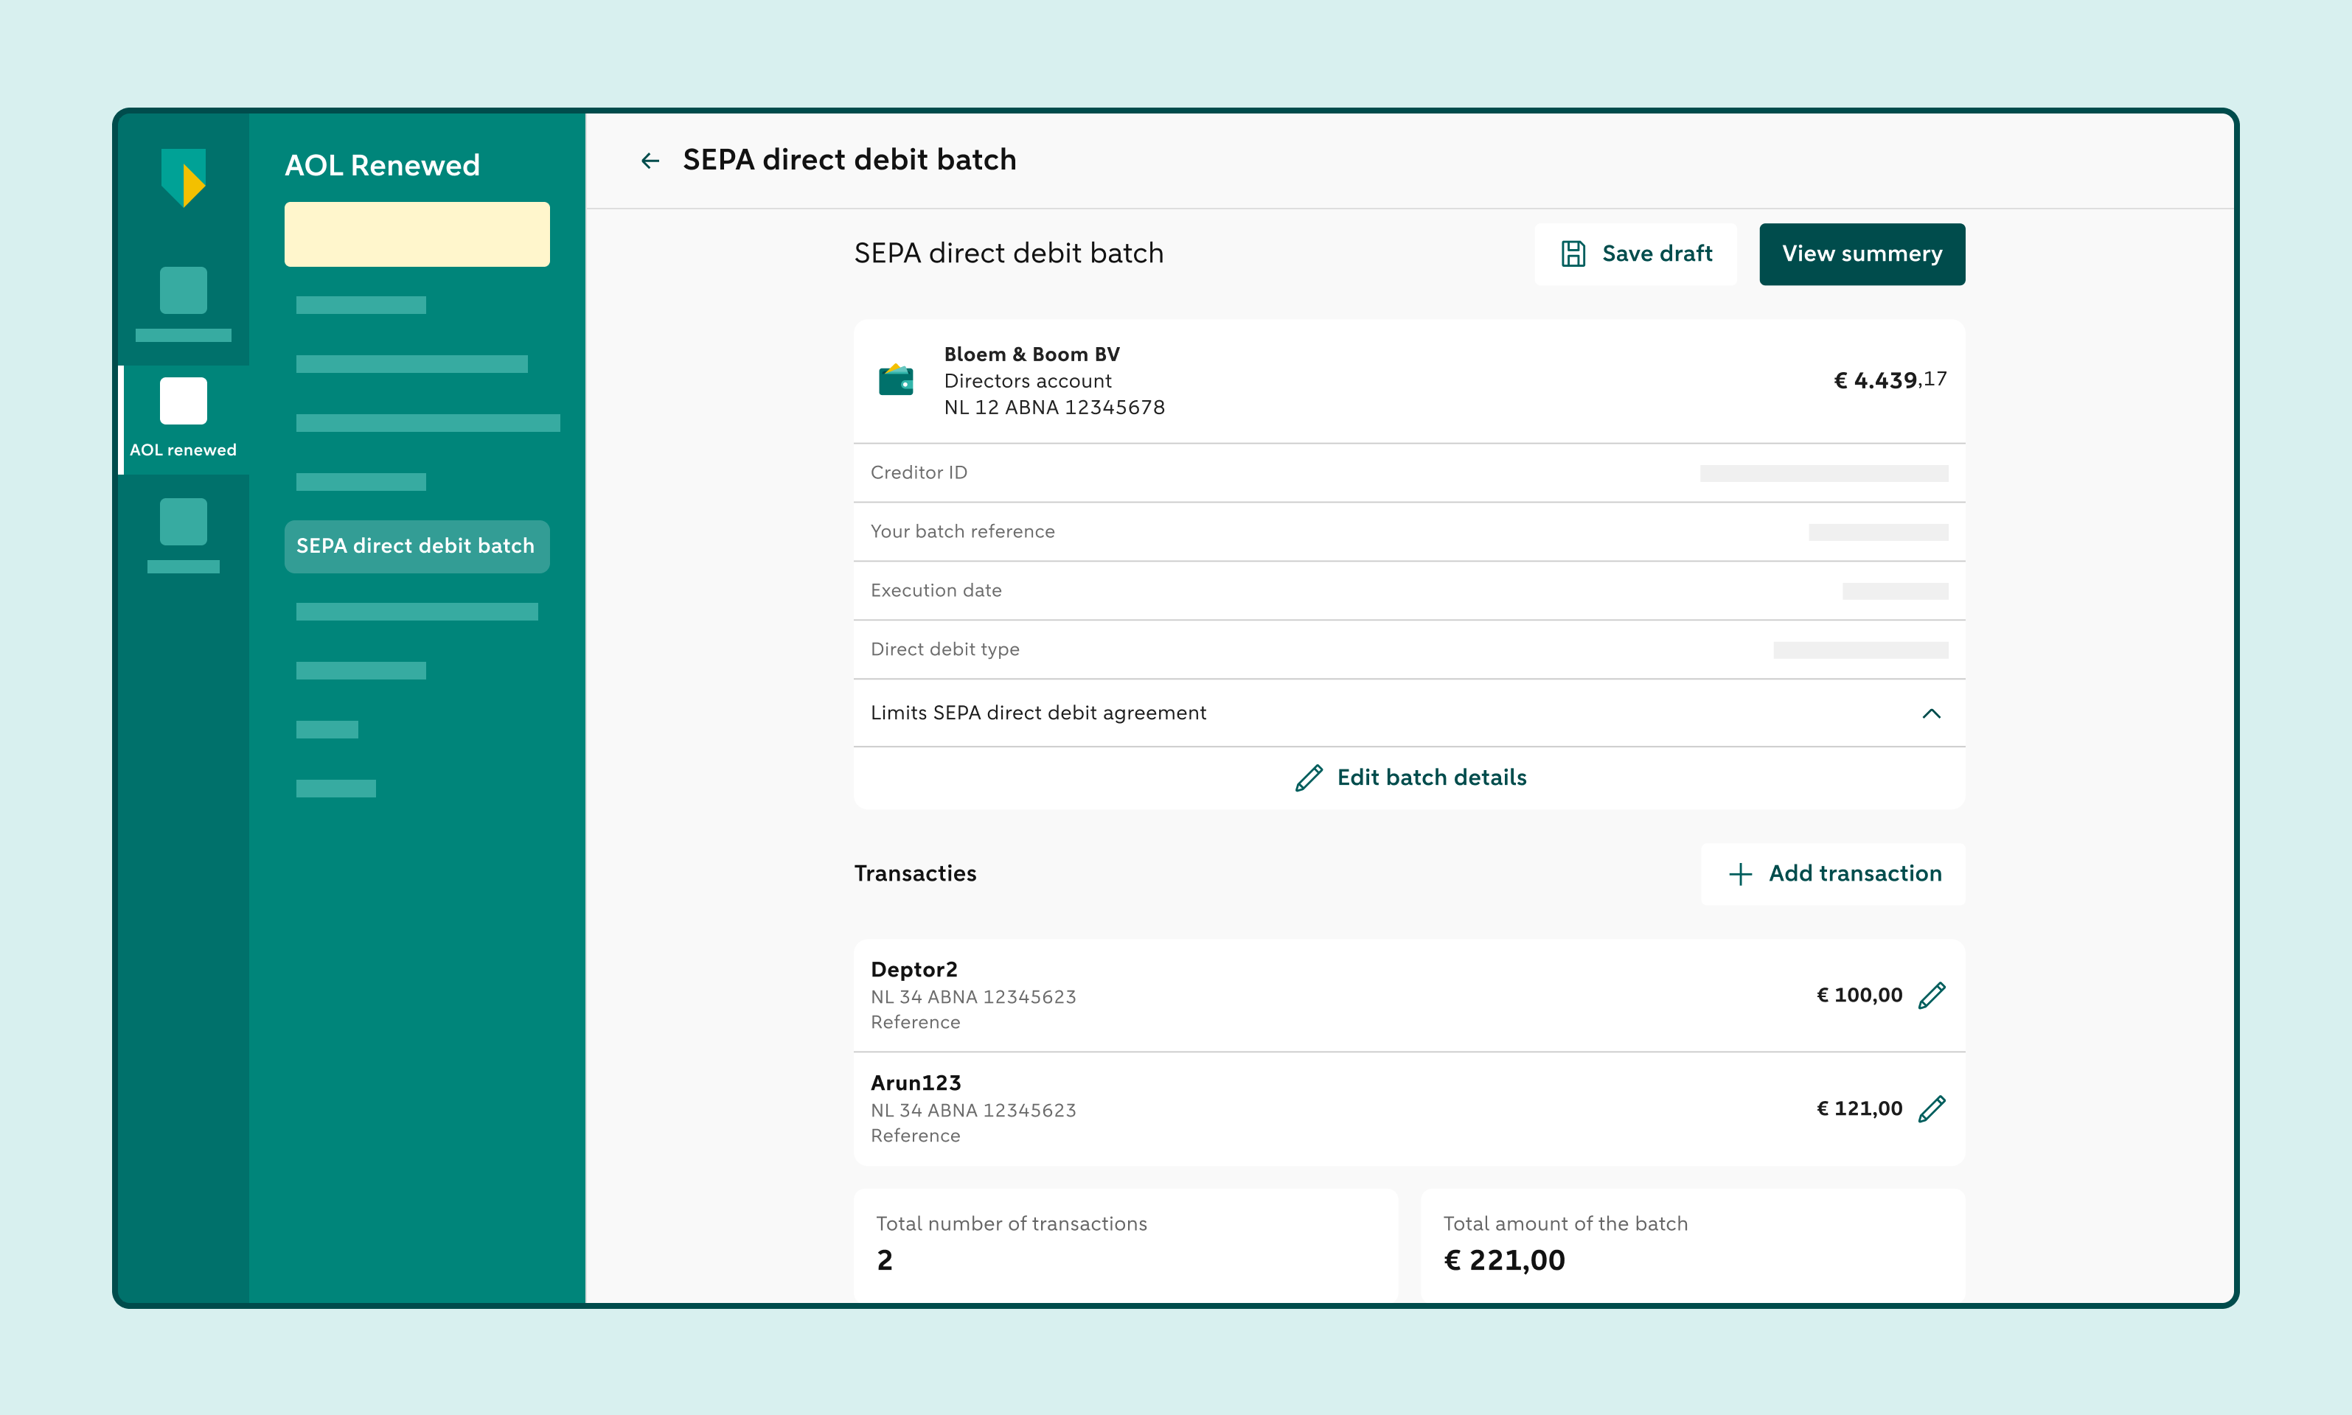2352x1415 pixels.
Task: Click the € 100,00 amount
Action: coord(1859,996)
